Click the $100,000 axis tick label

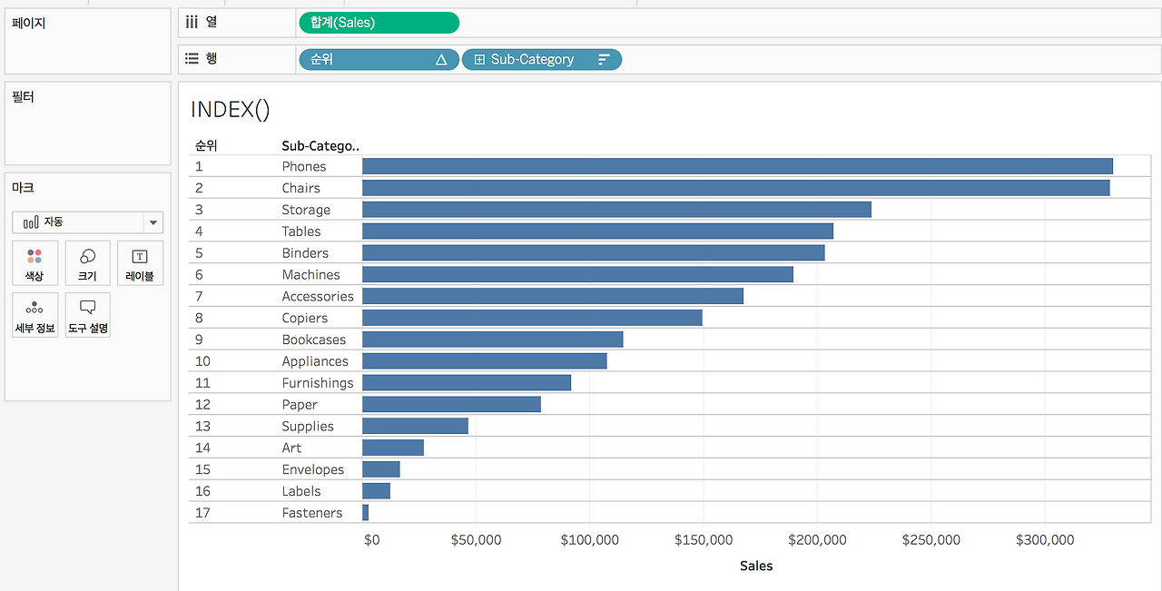pos(590,540)
